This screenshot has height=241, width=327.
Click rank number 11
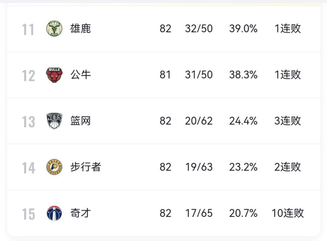[x=28, y=30]
